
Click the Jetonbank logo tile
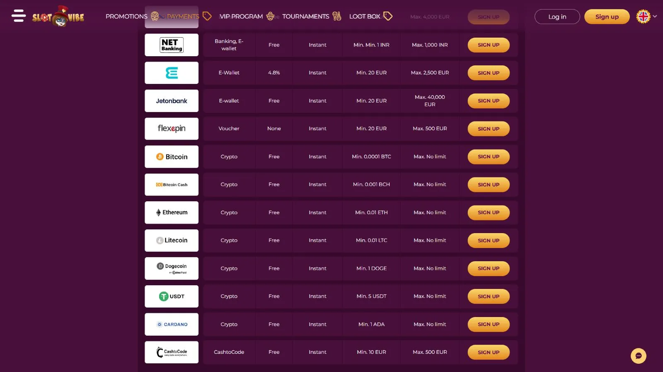(172, 101)
